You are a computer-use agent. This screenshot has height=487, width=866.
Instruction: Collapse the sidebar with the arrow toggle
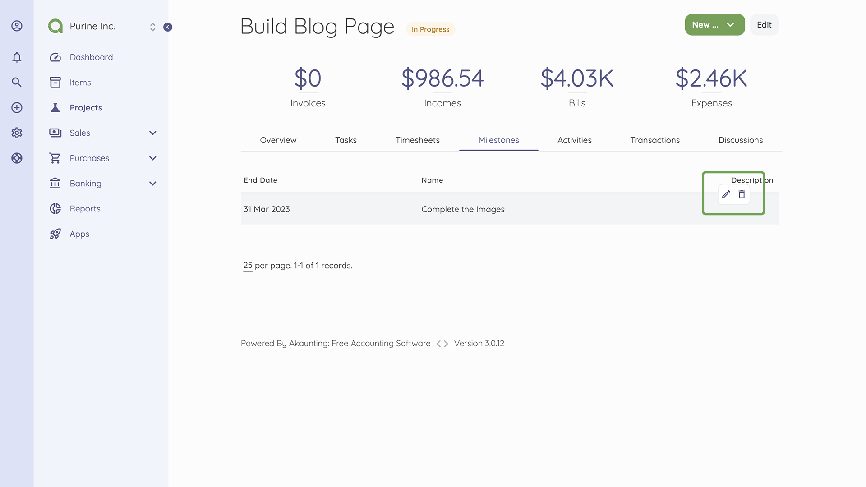coord(167,27)
